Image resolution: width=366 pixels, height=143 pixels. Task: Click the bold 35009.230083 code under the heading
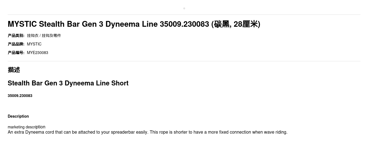(x=20, y=96)
